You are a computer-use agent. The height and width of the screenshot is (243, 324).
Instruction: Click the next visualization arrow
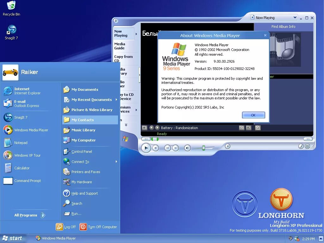click(x=157, y=128)
